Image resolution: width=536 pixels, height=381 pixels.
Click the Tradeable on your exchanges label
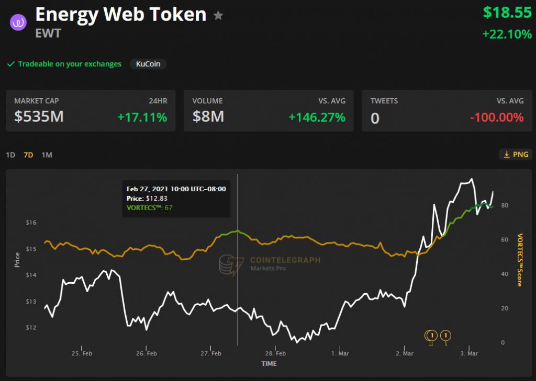[70, 64]
